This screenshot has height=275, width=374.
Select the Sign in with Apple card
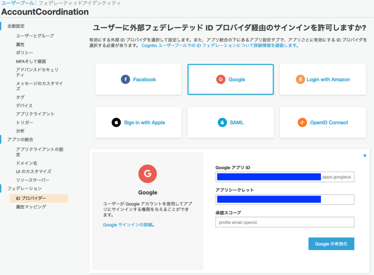[x=138, y=123]
